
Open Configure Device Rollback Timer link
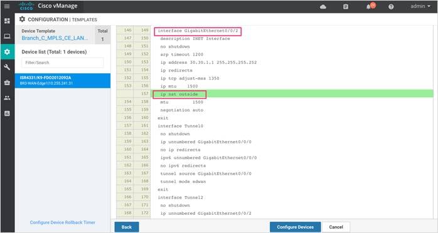[x=63, y=222]
